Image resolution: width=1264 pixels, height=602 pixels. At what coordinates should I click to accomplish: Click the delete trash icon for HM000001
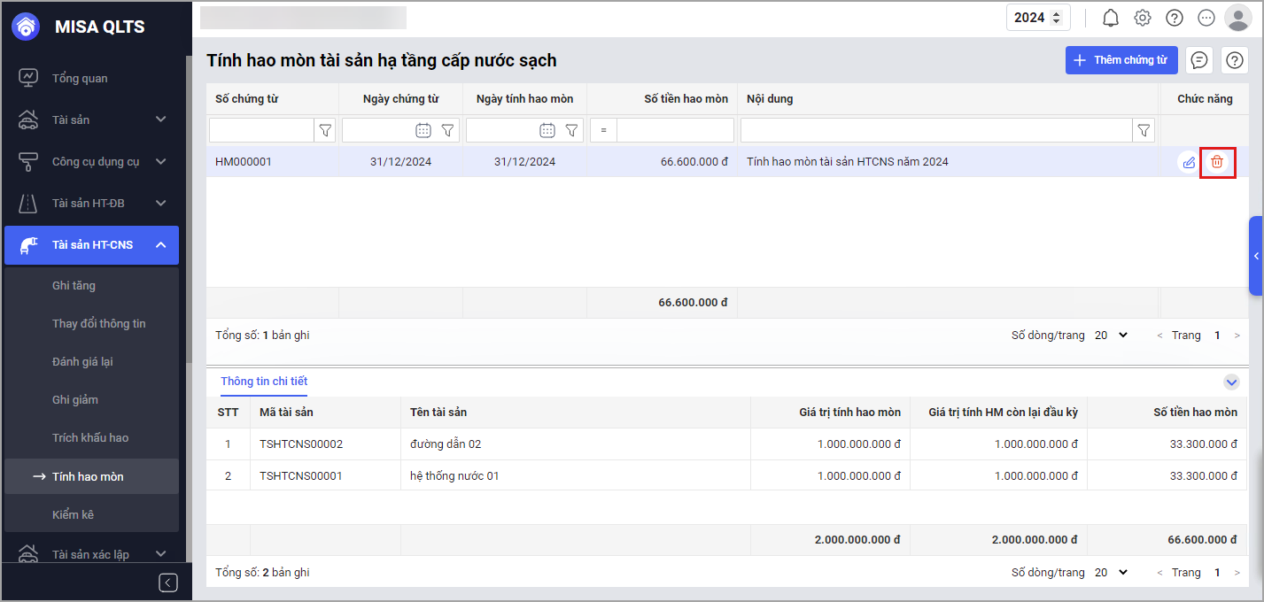pyautogui.click(x=1217, y=162)
